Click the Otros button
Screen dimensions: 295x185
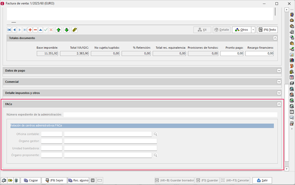pos(242,30)
